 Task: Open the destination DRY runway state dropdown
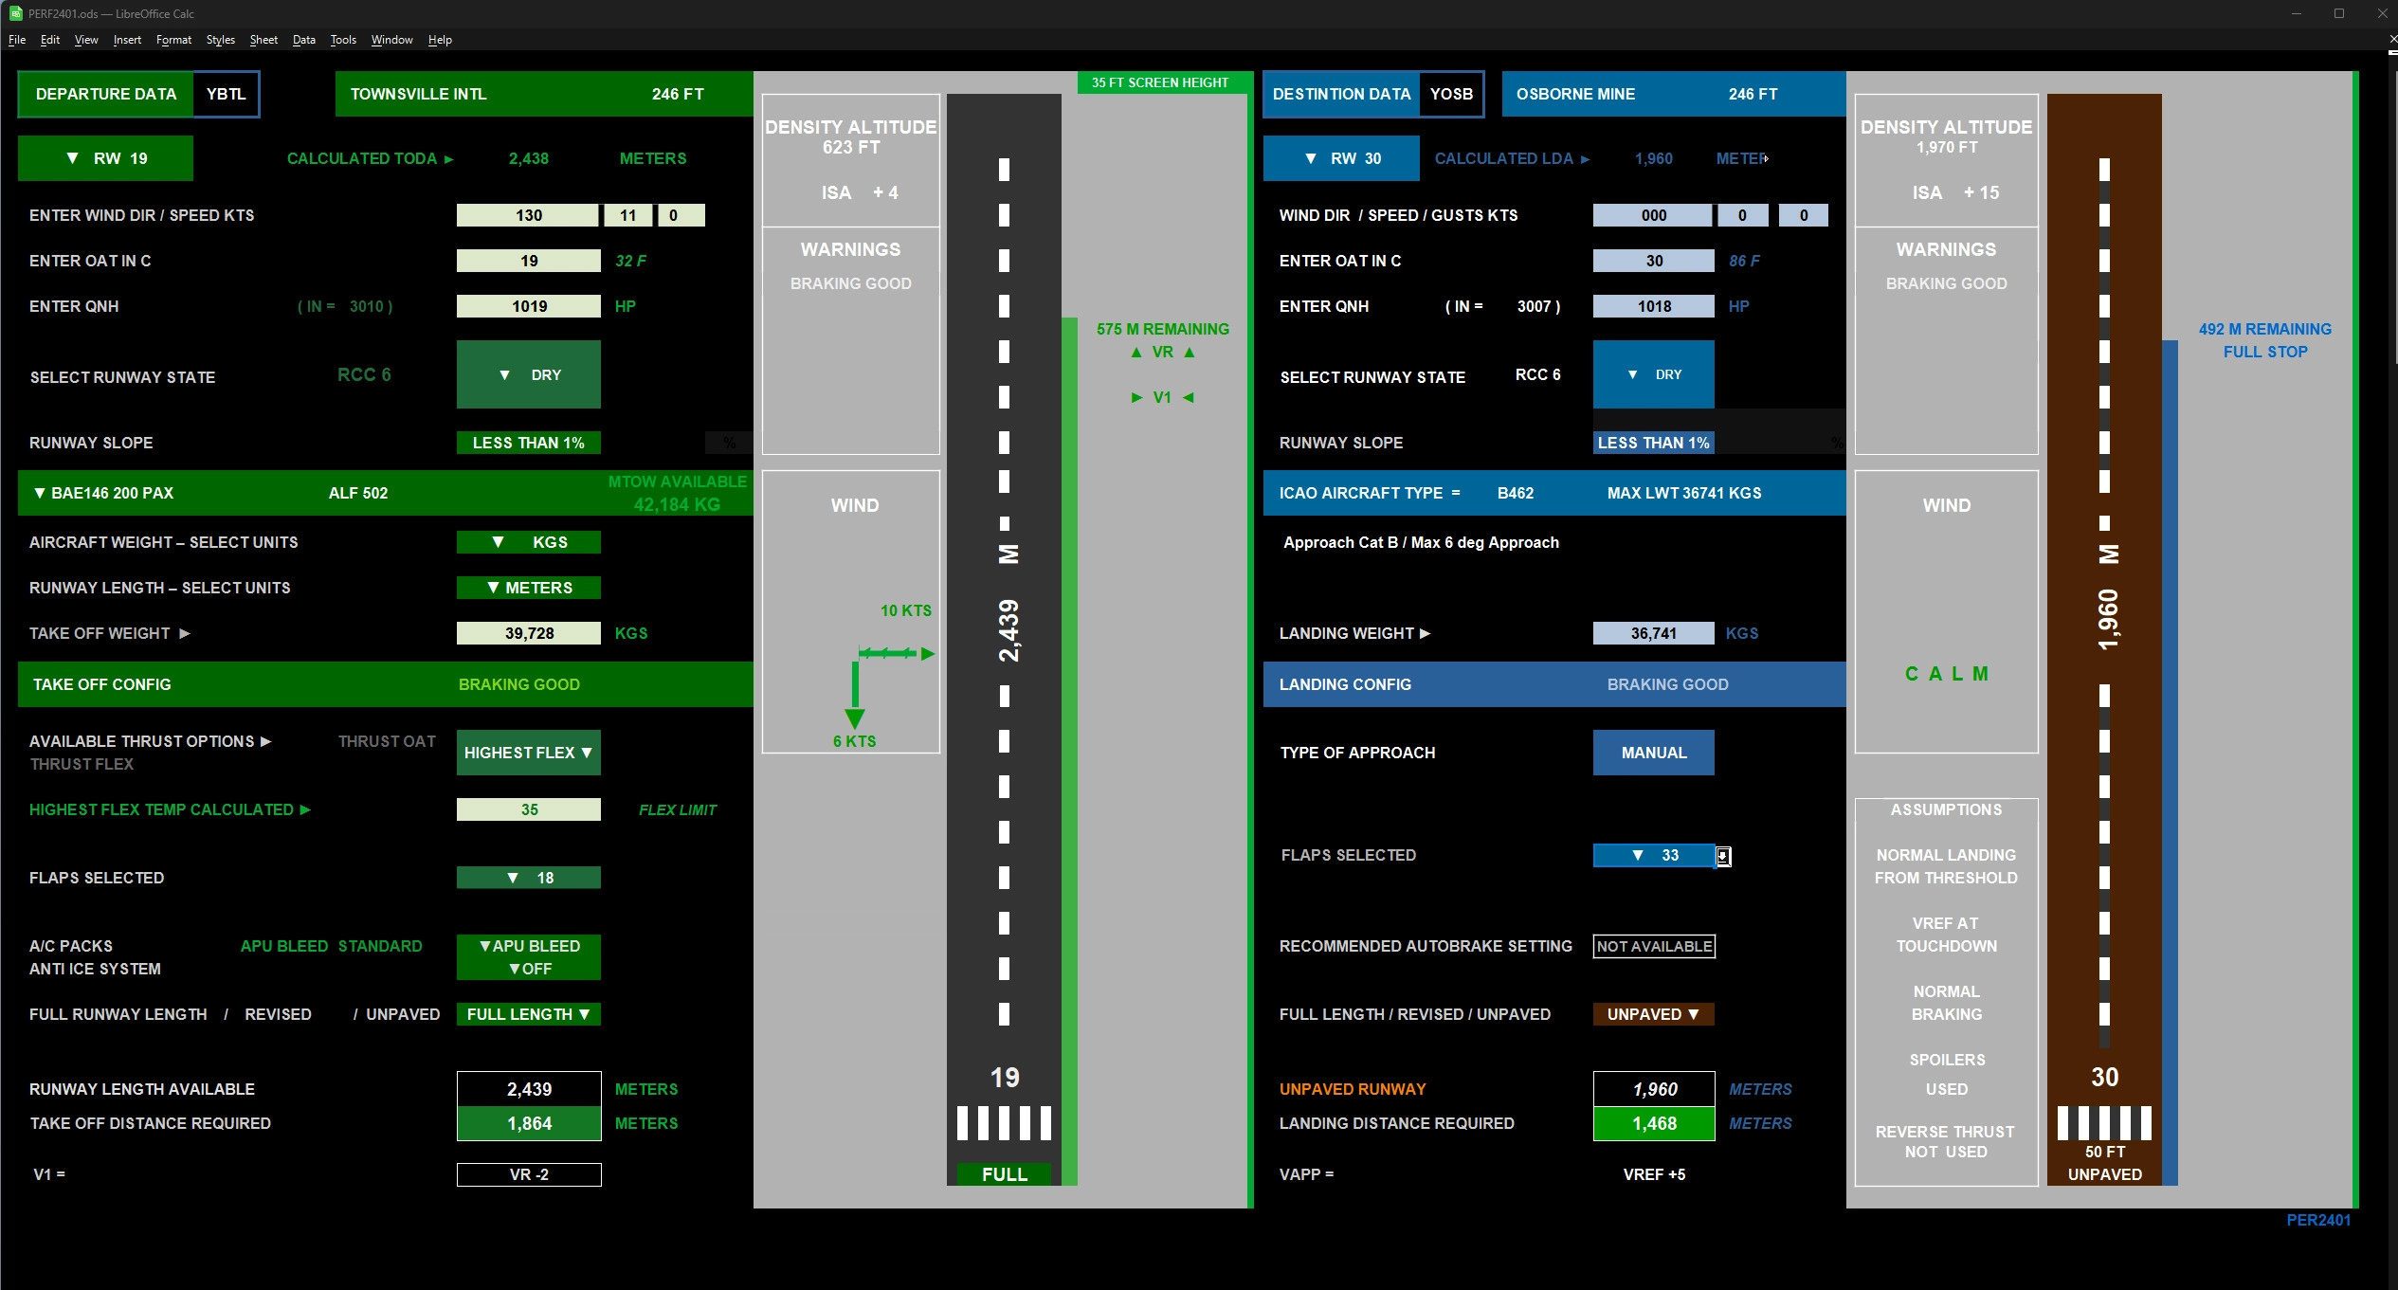tap(1653, 374)
